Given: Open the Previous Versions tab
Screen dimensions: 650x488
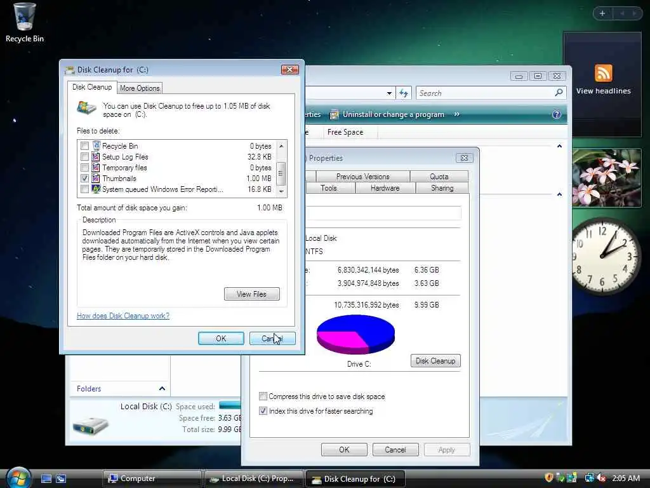Looking at the screenshot, I should [362, 177].
